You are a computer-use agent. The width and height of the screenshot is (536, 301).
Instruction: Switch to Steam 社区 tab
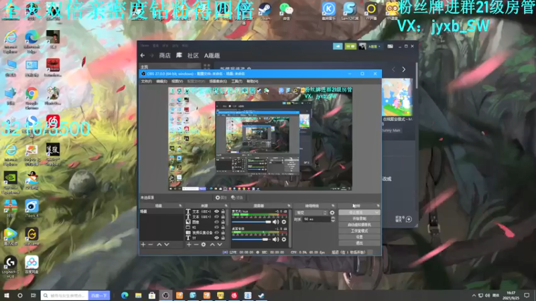[x=193, y=56]
